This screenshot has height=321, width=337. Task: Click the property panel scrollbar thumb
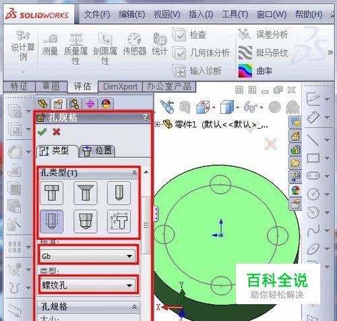pos(146,225)
